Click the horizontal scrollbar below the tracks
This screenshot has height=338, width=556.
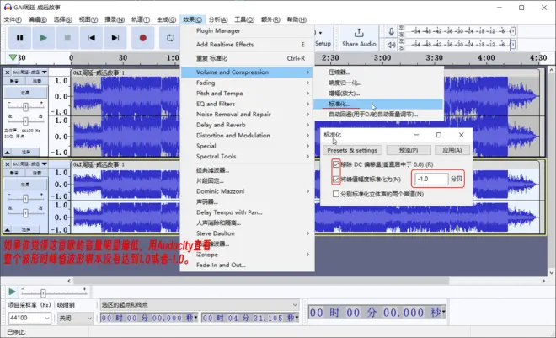[x=261, y=281]
